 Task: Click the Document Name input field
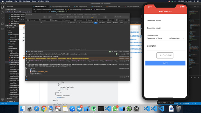pos(166,21)
